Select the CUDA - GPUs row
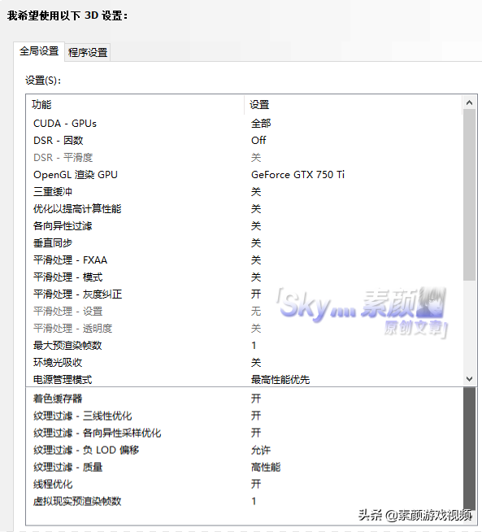The width and height of the screenshot is (482, 532). coord(245,124)
